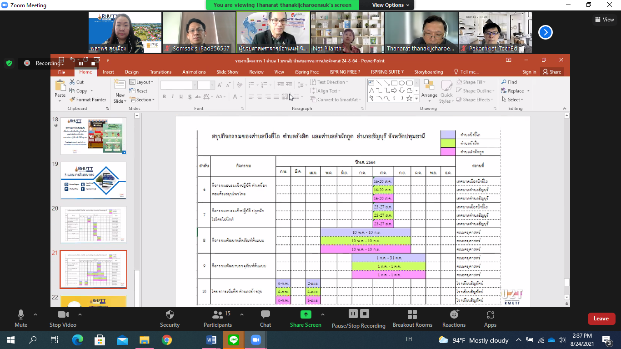
Task: Click the PowerPoint Share button
Action: click(x=552, y=72)
